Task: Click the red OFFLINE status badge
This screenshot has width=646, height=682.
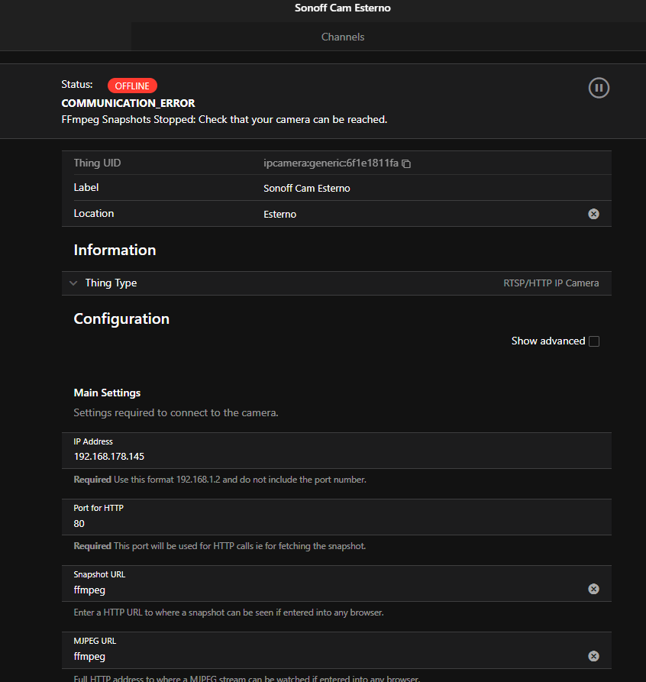Action: 132,86
